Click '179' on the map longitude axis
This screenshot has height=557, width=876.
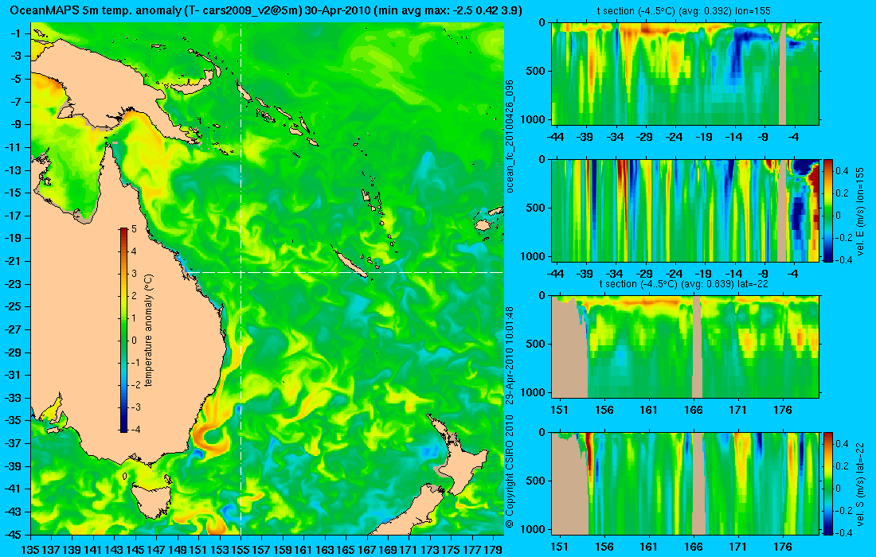pyautogui.click(x=493, y=550)
